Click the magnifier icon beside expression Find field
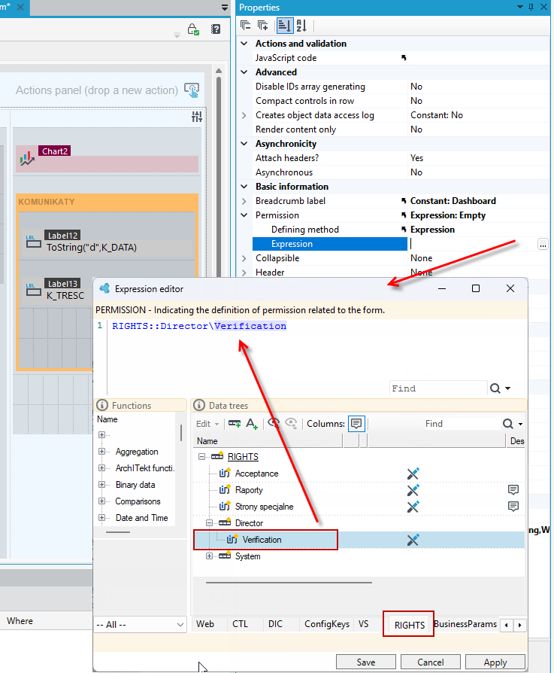 tap(495, 388)
